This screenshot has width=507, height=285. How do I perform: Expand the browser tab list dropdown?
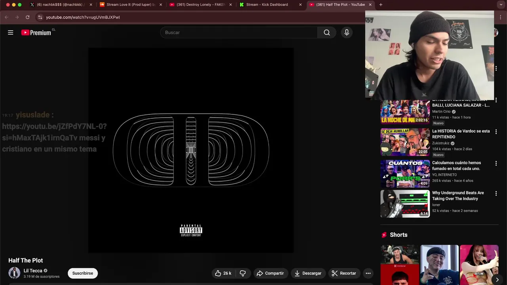click(501, 5)
